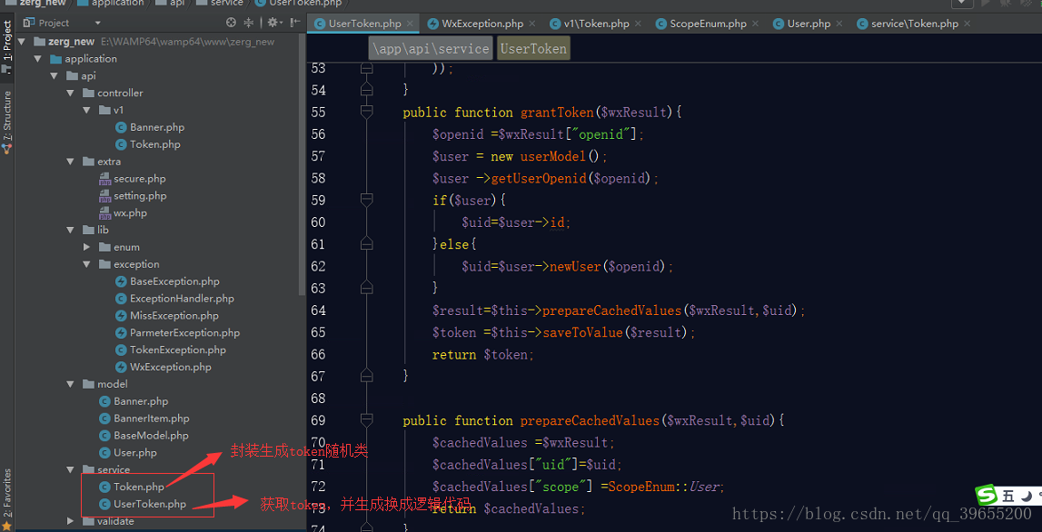Click the newUser call on line 62
Screen dimensions: 1042x532
click(x=575, y=266)
